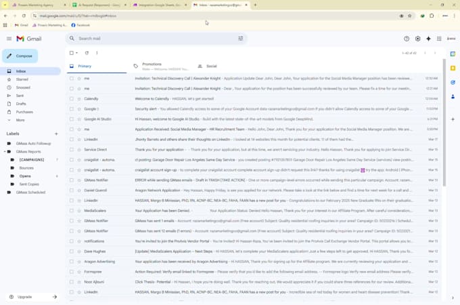
Task: Open the Gmail bookmark in bookmarks bar
Action: (22, 25)
